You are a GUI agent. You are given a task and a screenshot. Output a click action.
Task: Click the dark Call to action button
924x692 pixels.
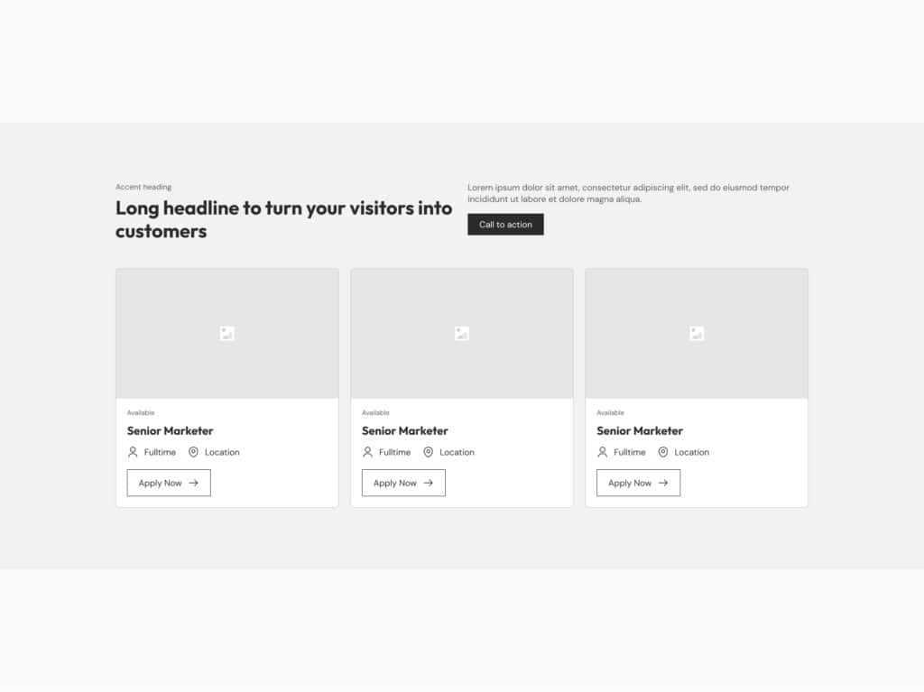(x=505, y=225)
